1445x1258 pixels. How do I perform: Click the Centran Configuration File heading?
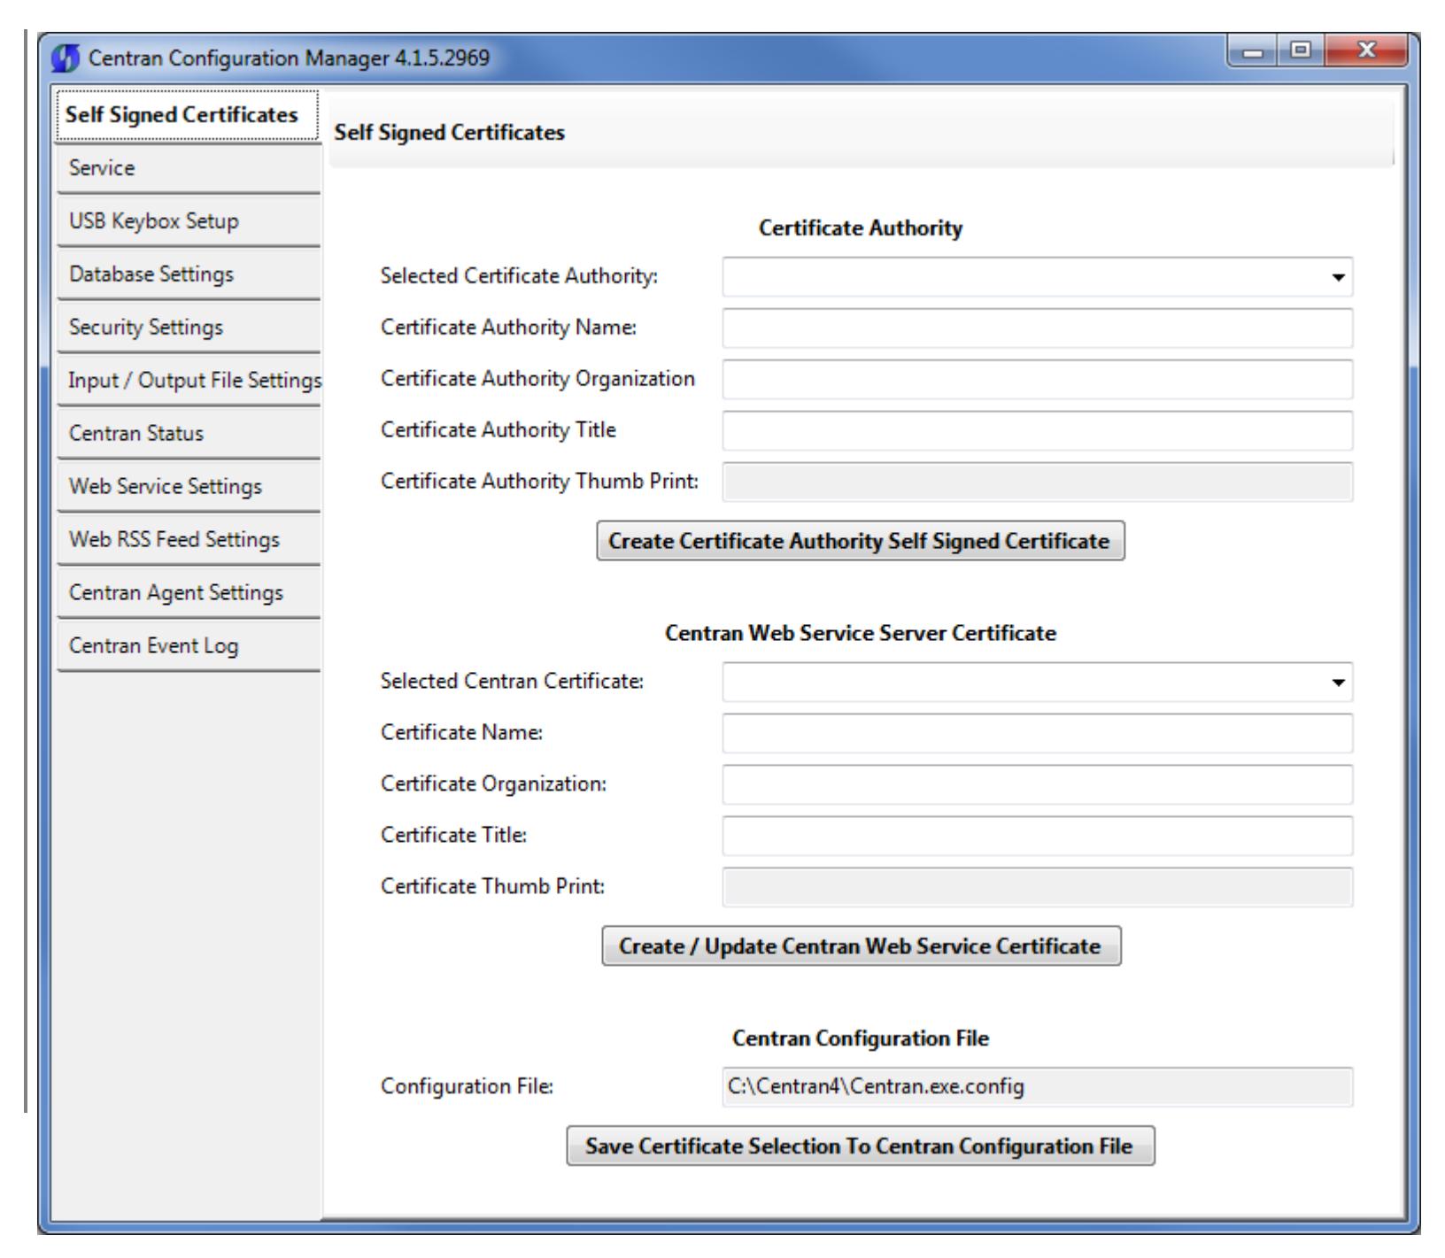point(861,1038)
